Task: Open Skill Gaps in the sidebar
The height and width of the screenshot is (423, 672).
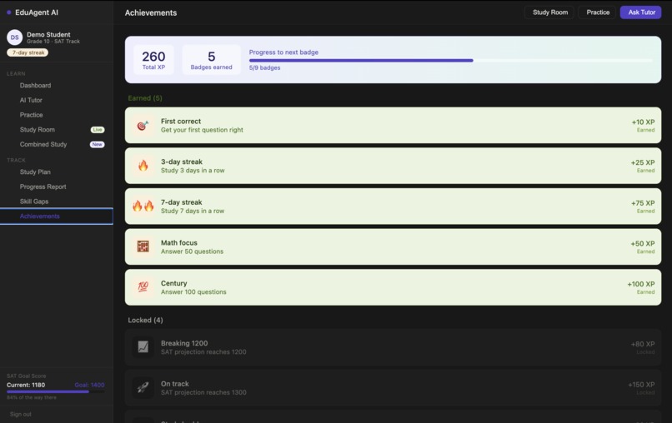Action: click(57, 202)
